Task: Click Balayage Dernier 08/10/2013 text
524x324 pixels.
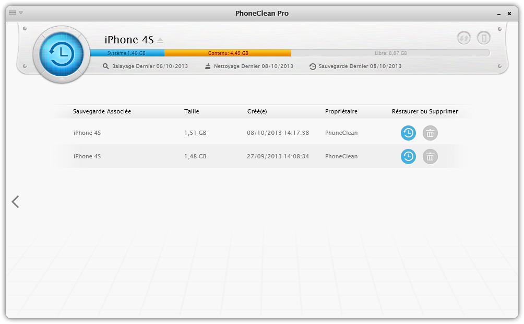Action: (150, 66)
